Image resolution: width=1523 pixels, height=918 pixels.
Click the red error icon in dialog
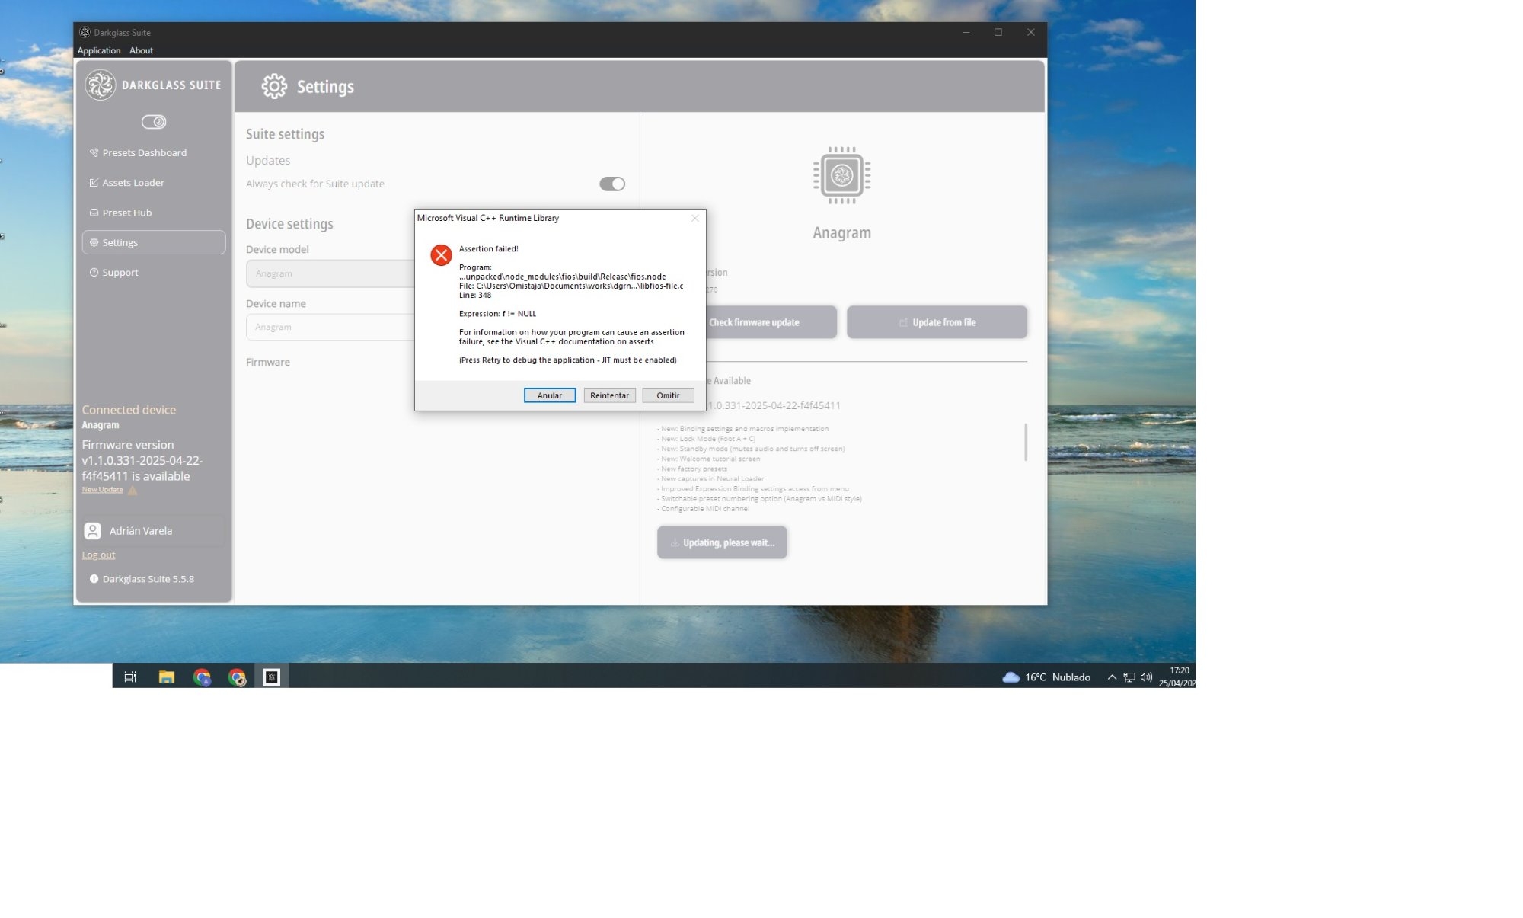pos(441,255)
